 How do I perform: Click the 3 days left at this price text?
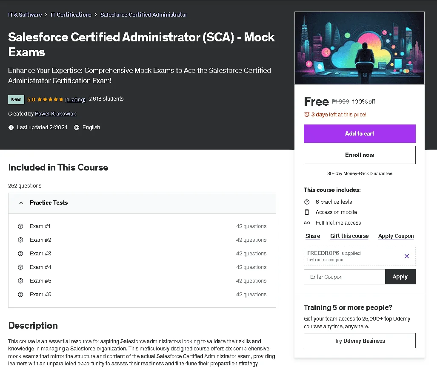pyautogui.click(x=339, y=115)
